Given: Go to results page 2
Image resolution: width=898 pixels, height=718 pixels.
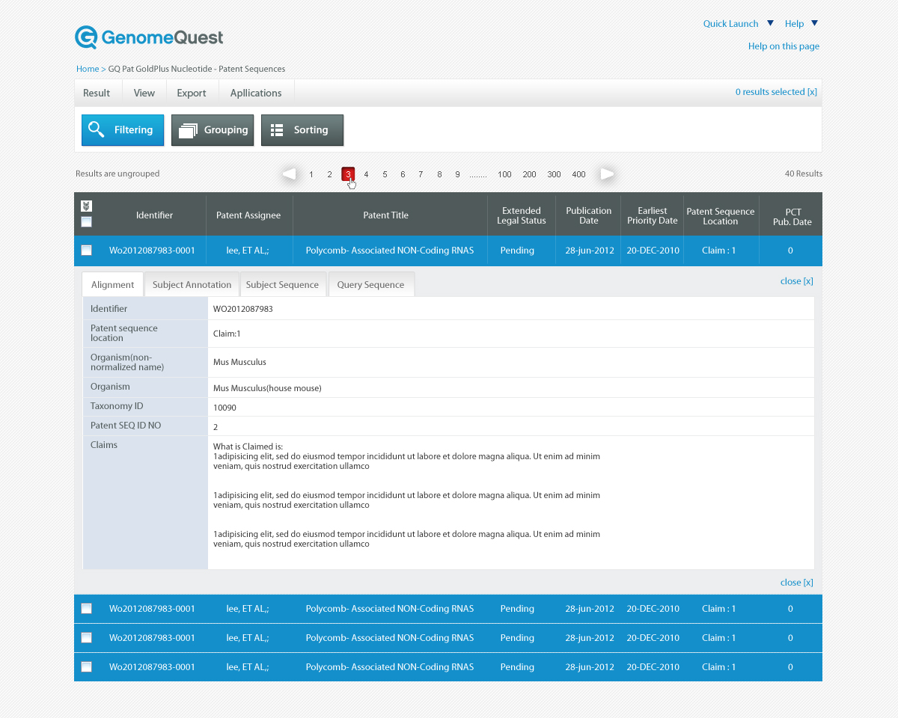Looking at the screenshot, I should click(329, 174).
